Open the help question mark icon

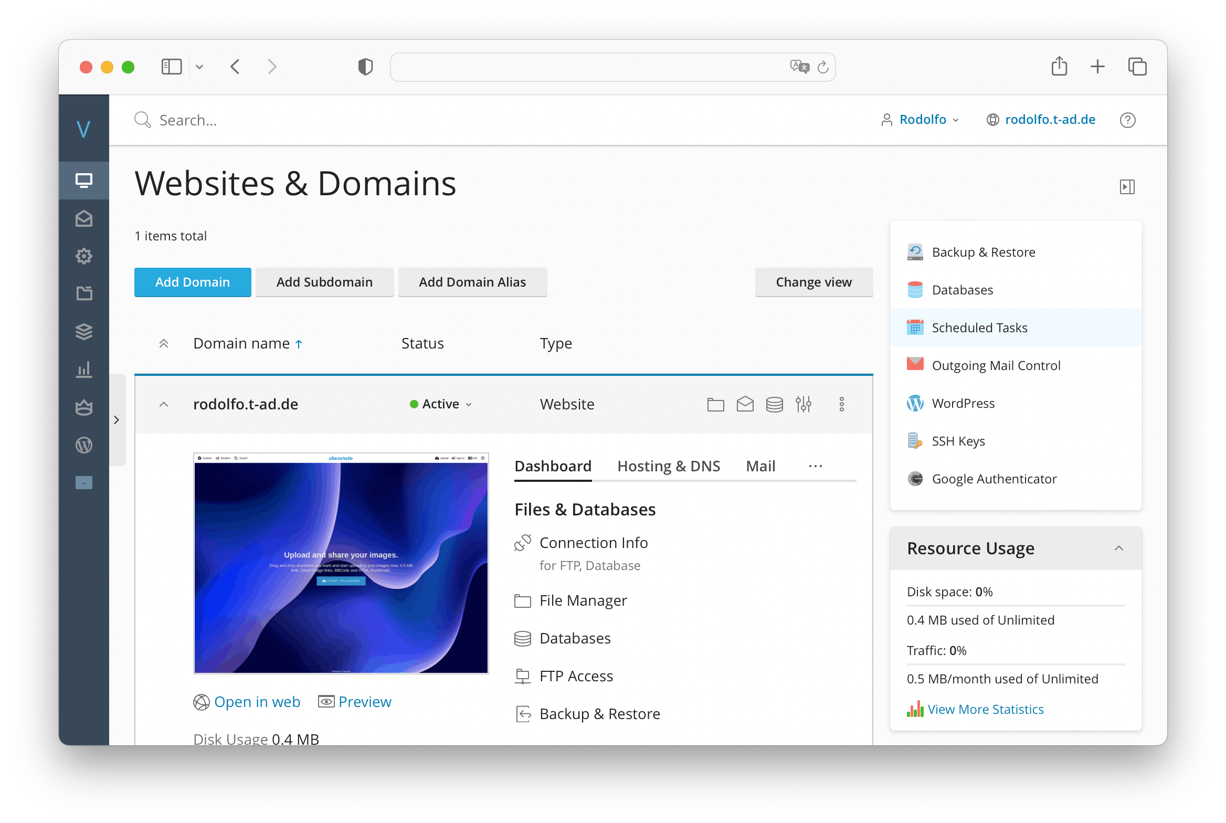[1127, 120]
